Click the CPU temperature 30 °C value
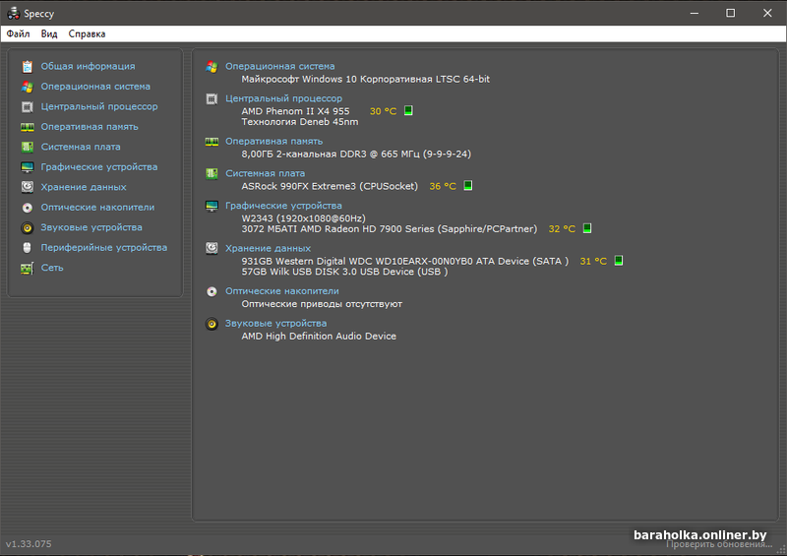This screenshot has height=556, width=787. click(383, 111)
